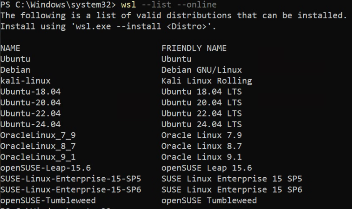
Task: Click openSUSE-Tumbleweed in NAME column
Action: click(48, 201)
